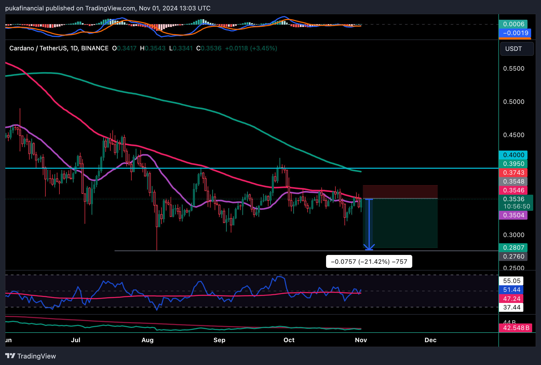
Task: Click the 0.5500 price scale label
Action: [x=514, y=69]
